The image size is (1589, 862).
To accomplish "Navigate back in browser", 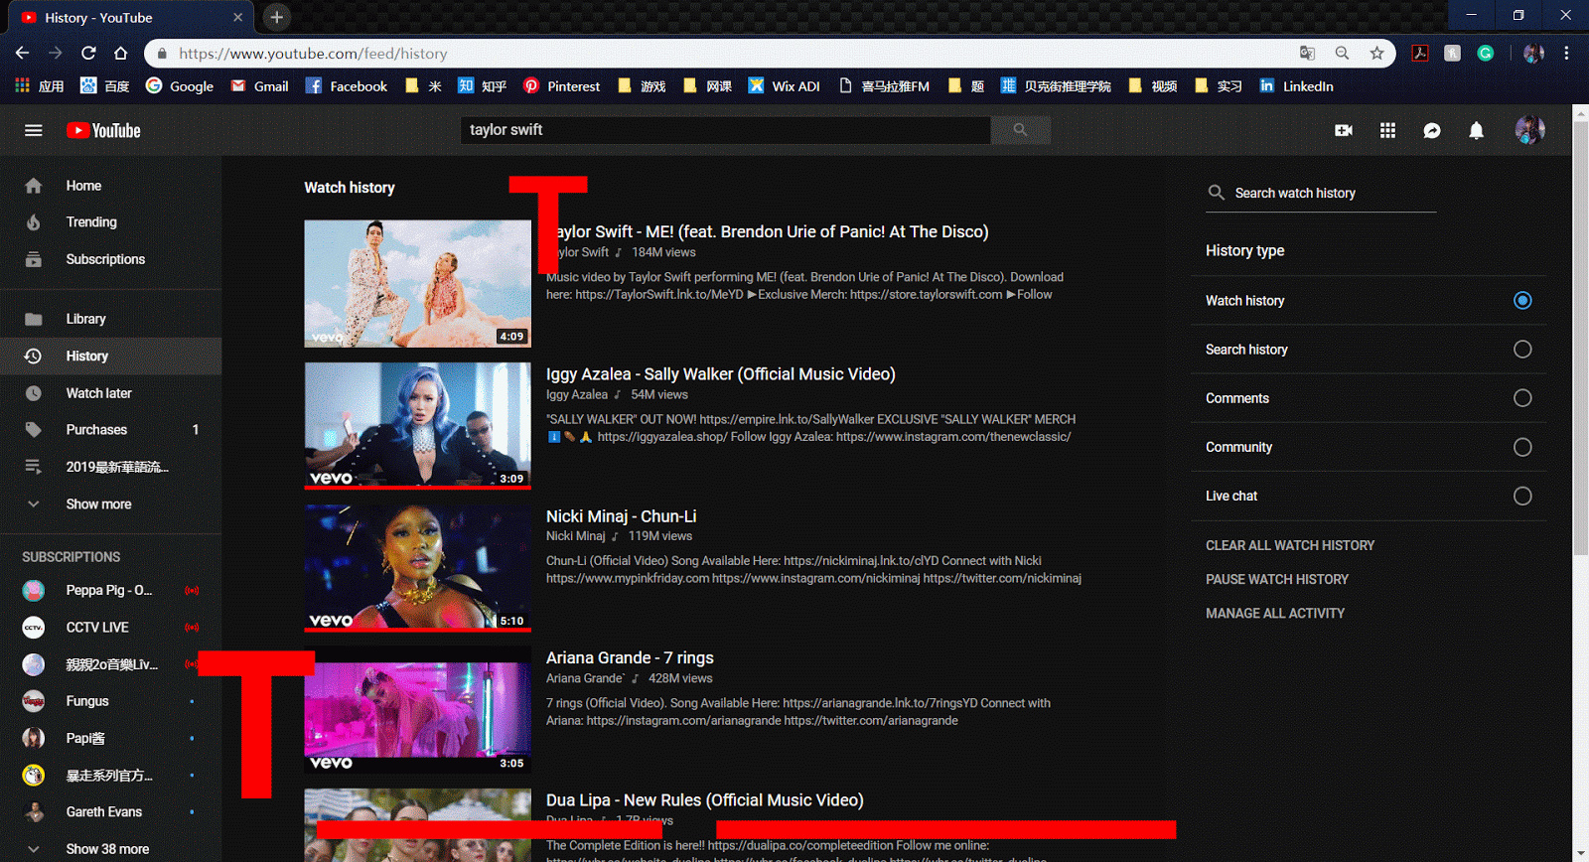I will [23, 53].
